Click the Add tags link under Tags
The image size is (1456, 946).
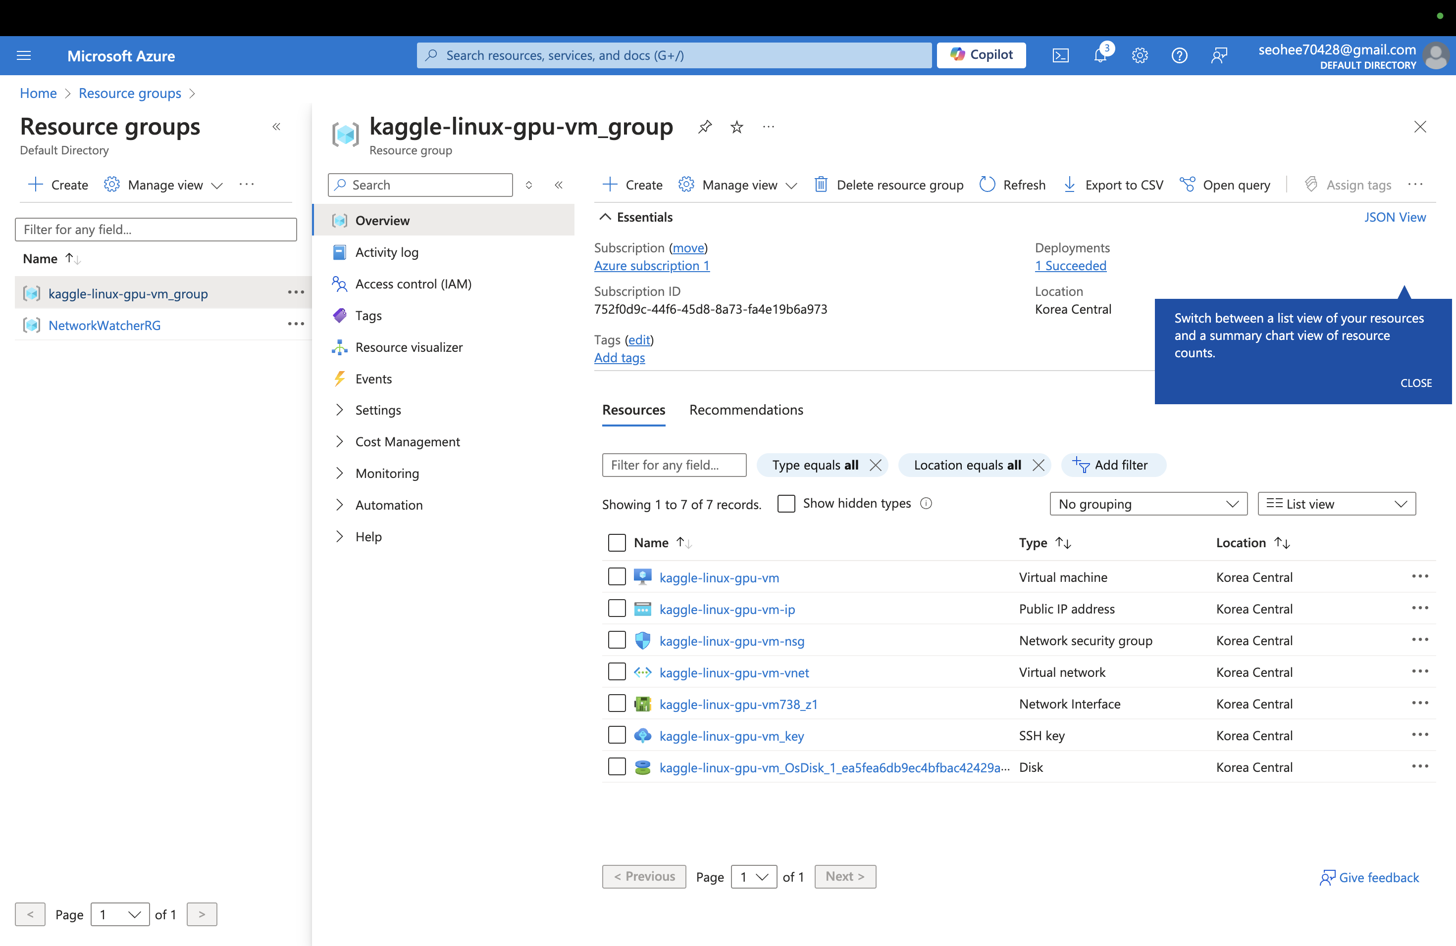click(620, 357)
